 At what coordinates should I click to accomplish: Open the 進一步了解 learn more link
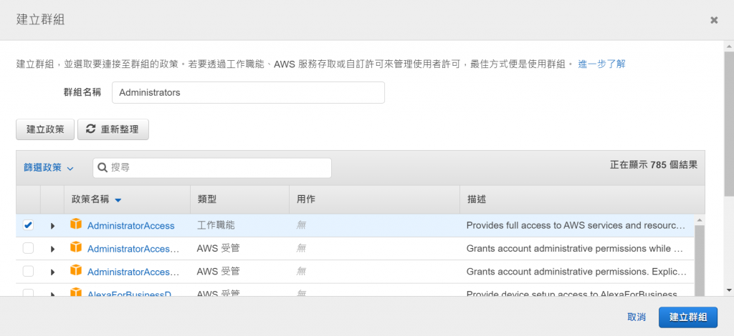tap(601, 64)
